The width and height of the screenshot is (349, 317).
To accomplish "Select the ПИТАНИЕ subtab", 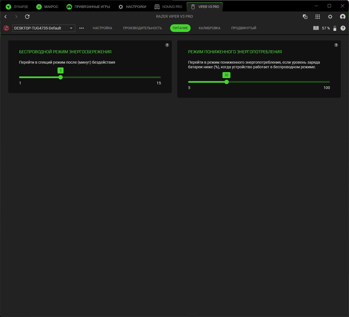I will click(180, 28).
